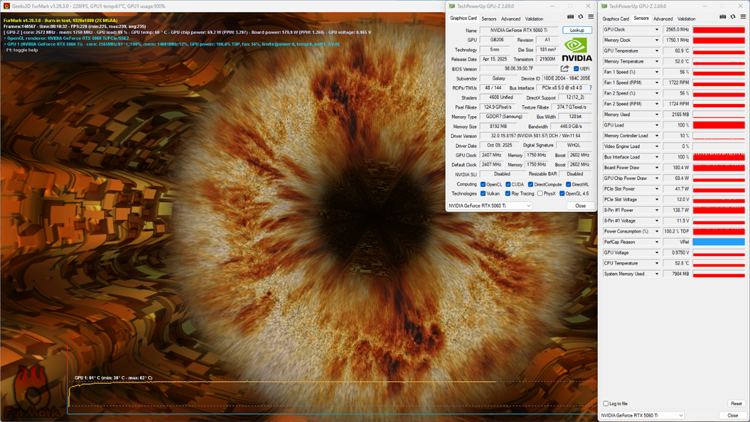Image resolution: width=750 pixels, height=422 pixels.
Task: Click the Power Consumption value 100.2 % TDP
Action: tap(677, 231)
